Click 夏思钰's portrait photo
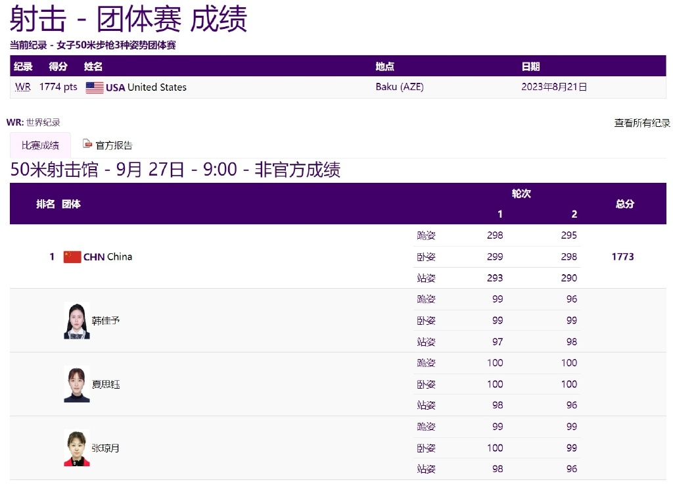This screenshot has width=673, height=484. (77, 384)
